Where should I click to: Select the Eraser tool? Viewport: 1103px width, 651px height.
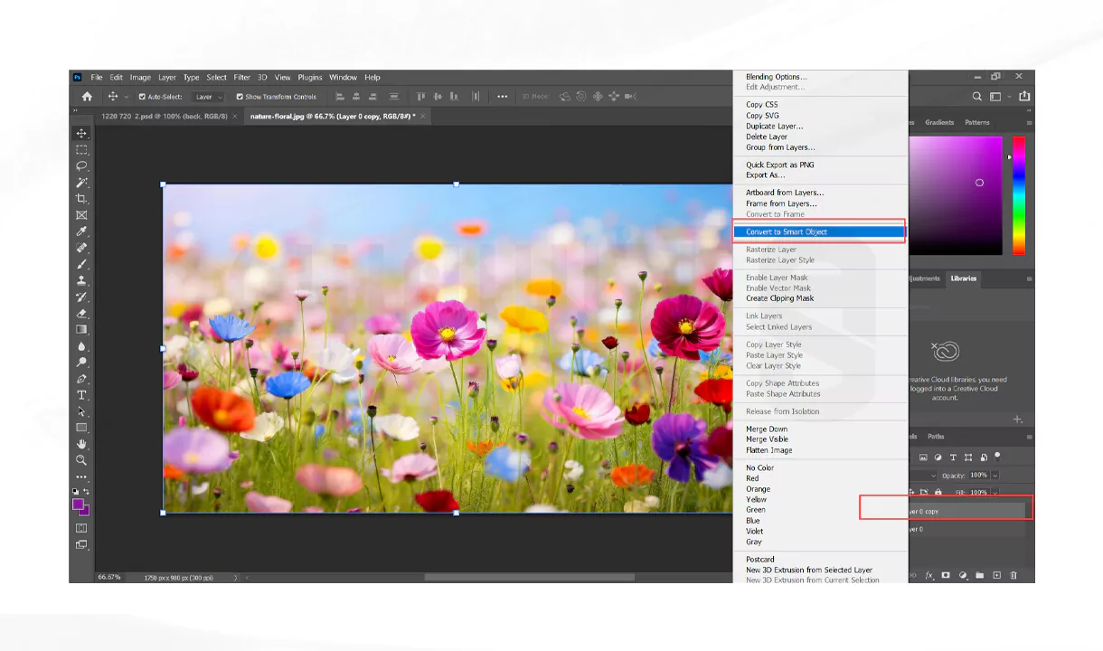(x=81, y=314)
